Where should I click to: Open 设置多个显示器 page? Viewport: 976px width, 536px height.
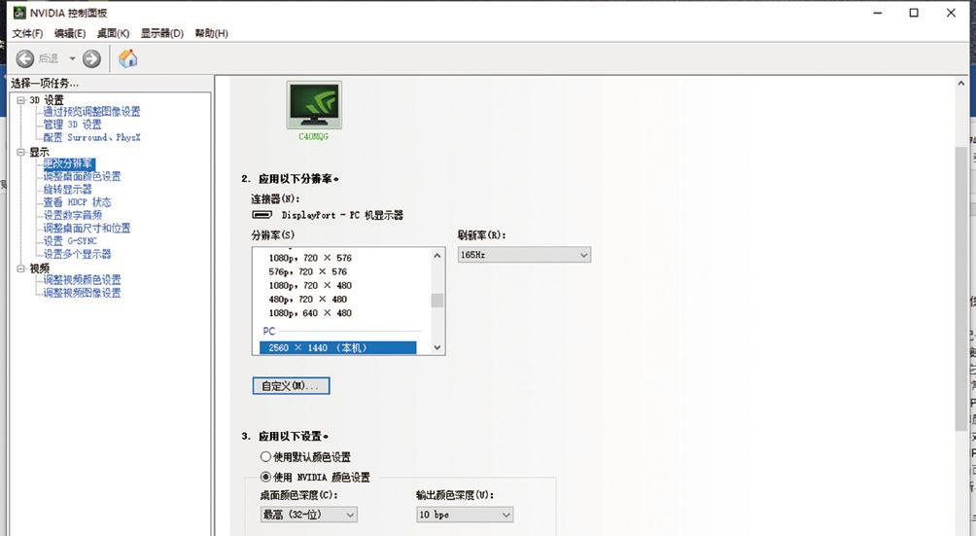[x=77, y=254]
